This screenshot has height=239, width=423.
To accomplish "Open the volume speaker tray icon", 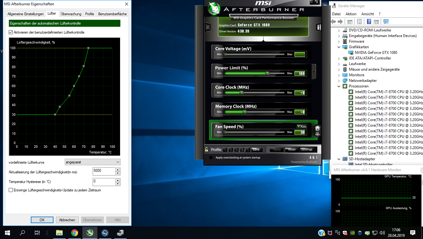I will [382, 233].
